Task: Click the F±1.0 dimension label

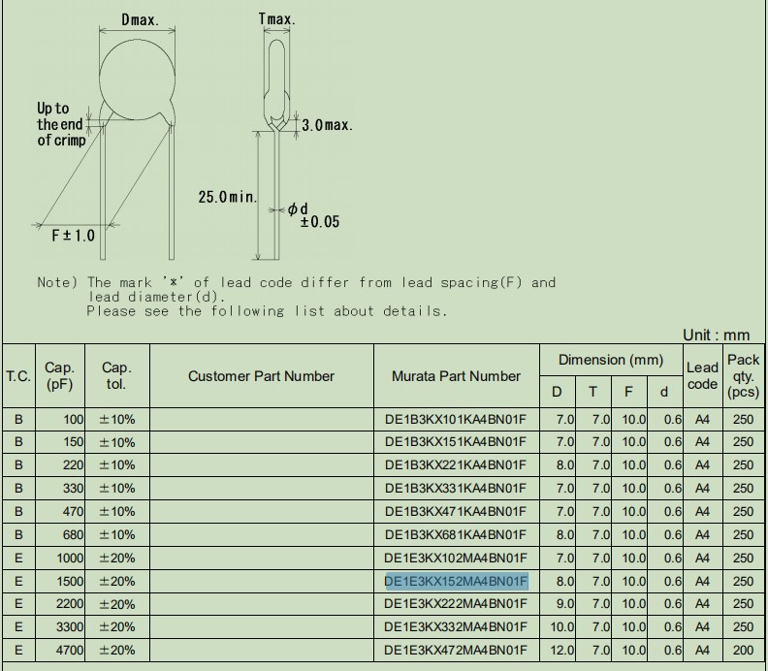Action: pos(73,236)
